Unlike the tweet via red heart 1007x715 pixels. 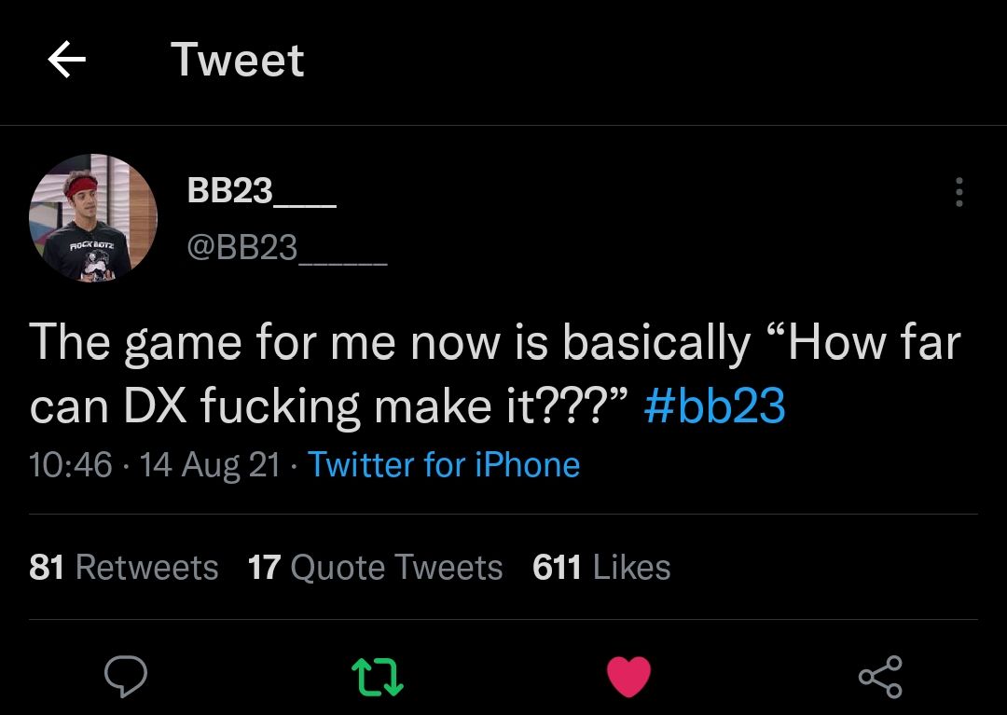point(628,676)
